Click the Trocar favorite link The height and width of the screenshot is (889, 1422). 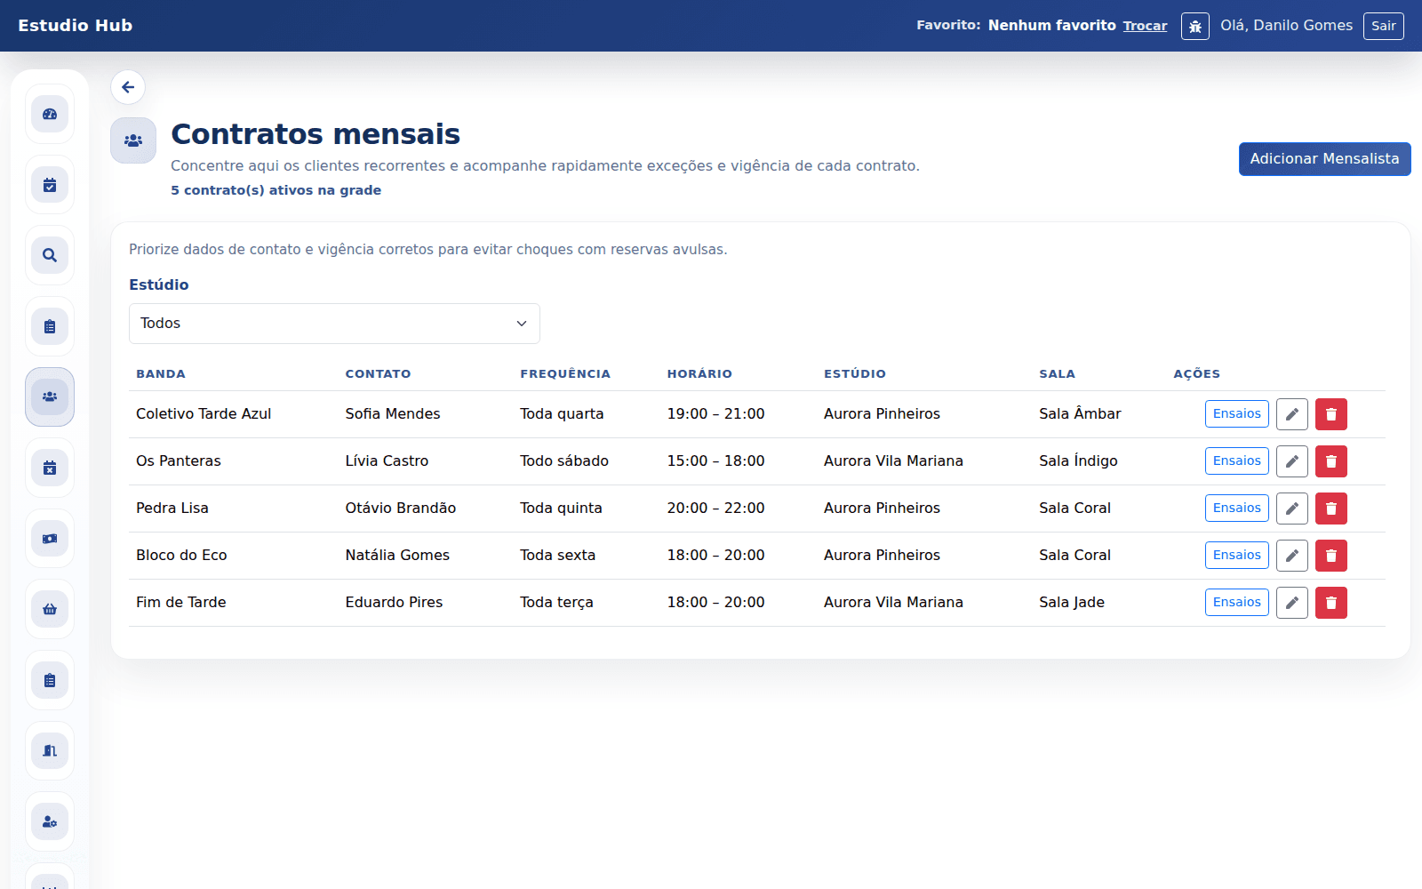coord(1145,26)
